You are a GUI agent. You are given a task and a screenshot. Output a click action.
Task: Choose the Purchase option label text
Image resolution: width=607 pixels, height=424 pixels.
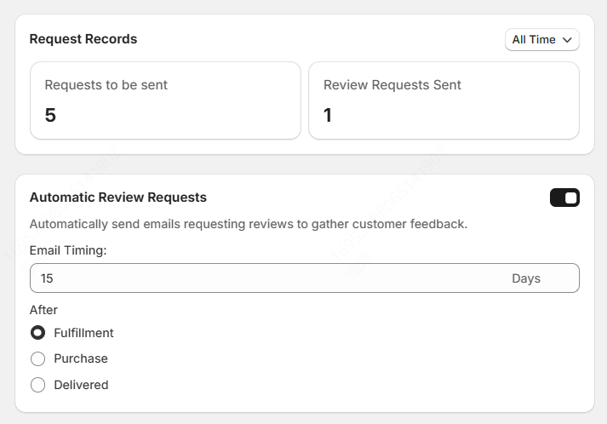[81, 359]
